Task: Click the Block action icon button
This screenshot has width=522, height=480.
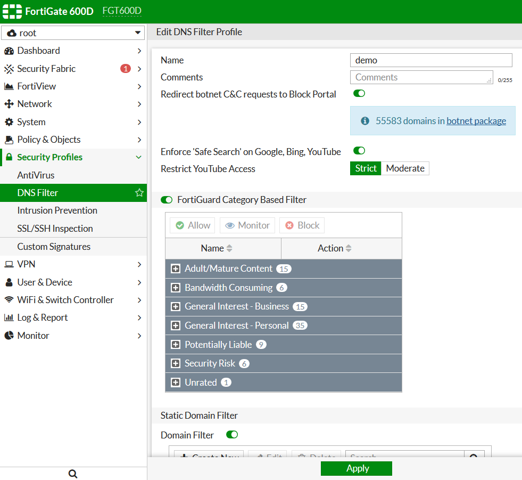Action: 289,225
